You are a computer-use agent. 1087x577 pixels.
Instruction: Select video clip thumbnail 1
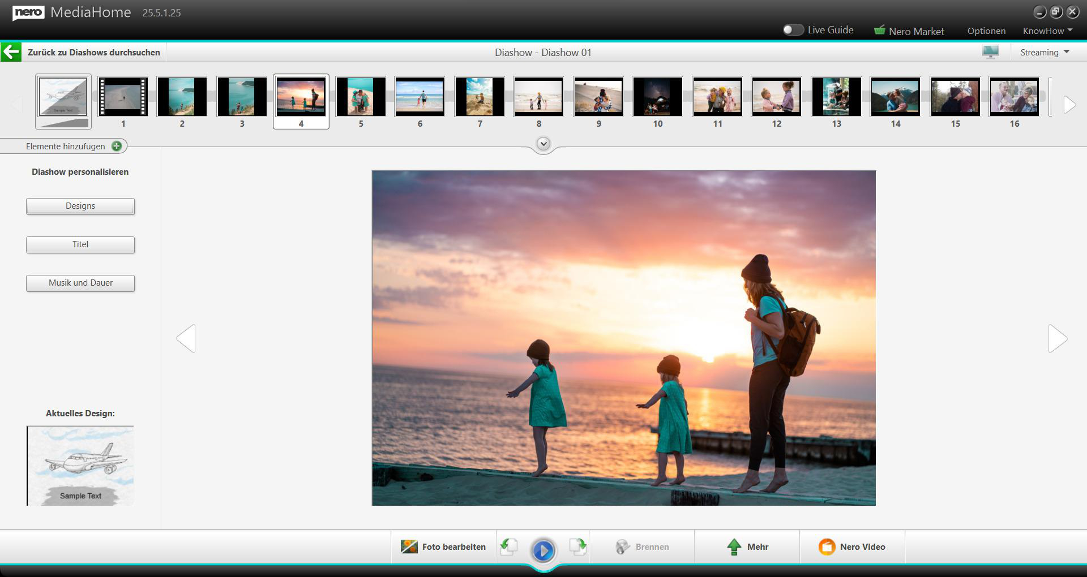coord(123,97)
